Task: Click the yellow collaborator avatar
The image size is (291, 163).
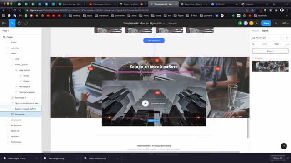Action: pos(251,23)
